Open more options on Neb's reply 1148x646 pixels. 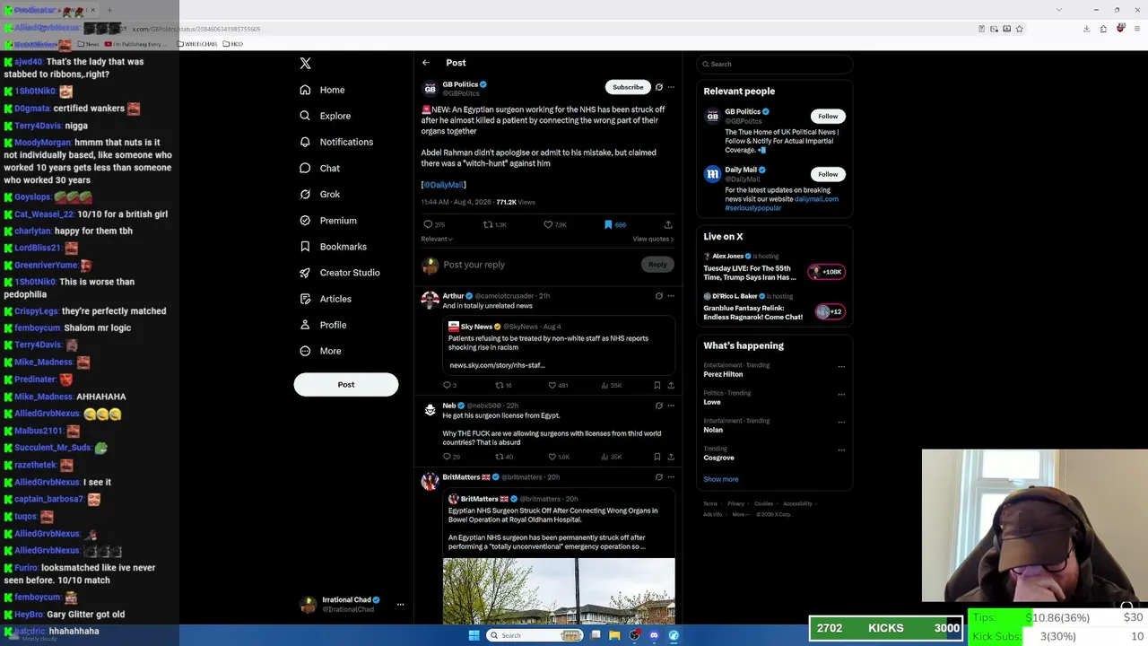pos(671,406)
